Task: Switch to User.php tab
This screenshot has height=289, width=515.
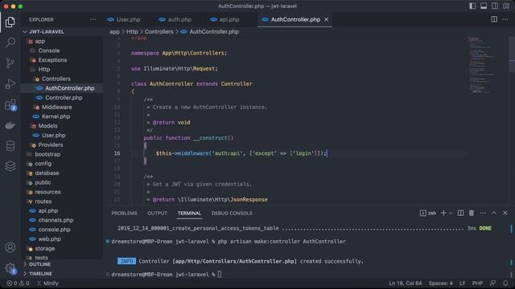Action: pos(124,19)
